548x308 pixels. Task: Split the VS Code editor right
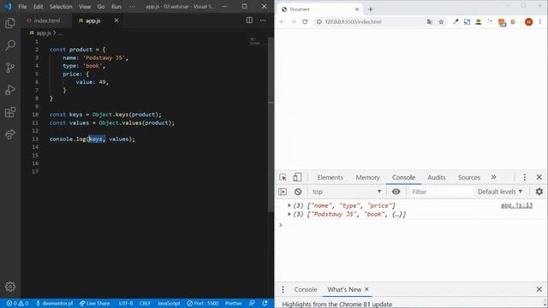tap(249, 21)
